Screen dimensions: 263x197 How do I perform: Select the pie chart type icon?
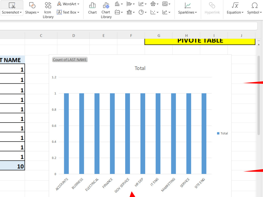(x=141, y=12)
